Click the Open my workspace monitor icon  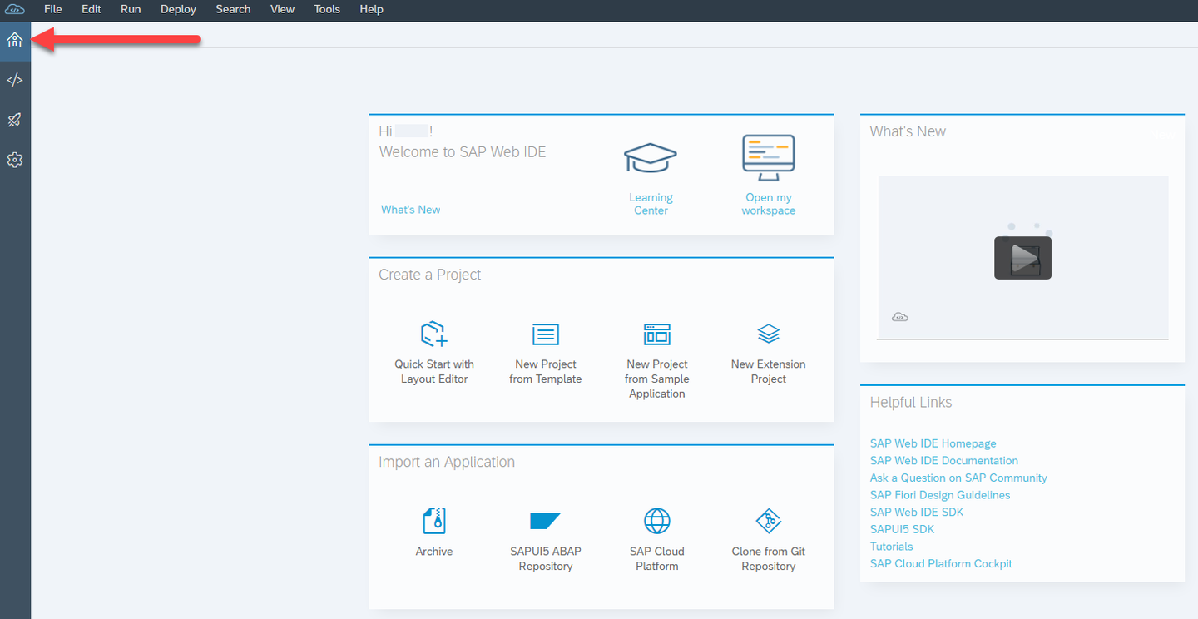pos(769,157)
